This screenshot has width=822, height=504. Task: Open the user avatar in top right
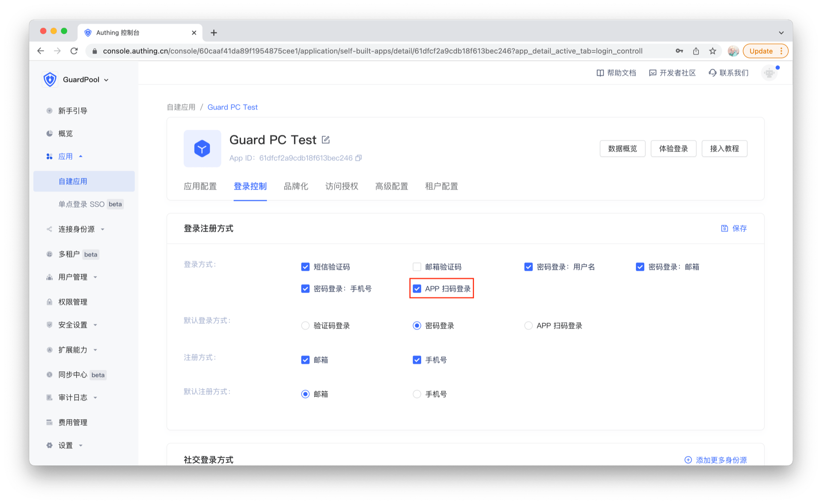coord(769,73)
